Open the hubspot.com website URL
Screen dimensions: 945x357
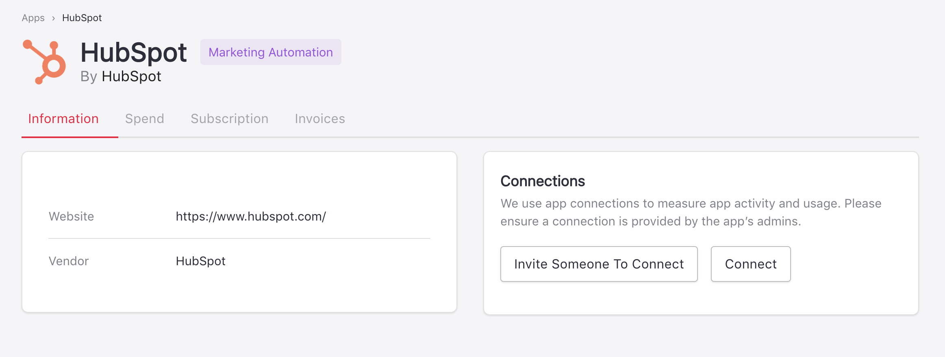[x=251, y=216]
